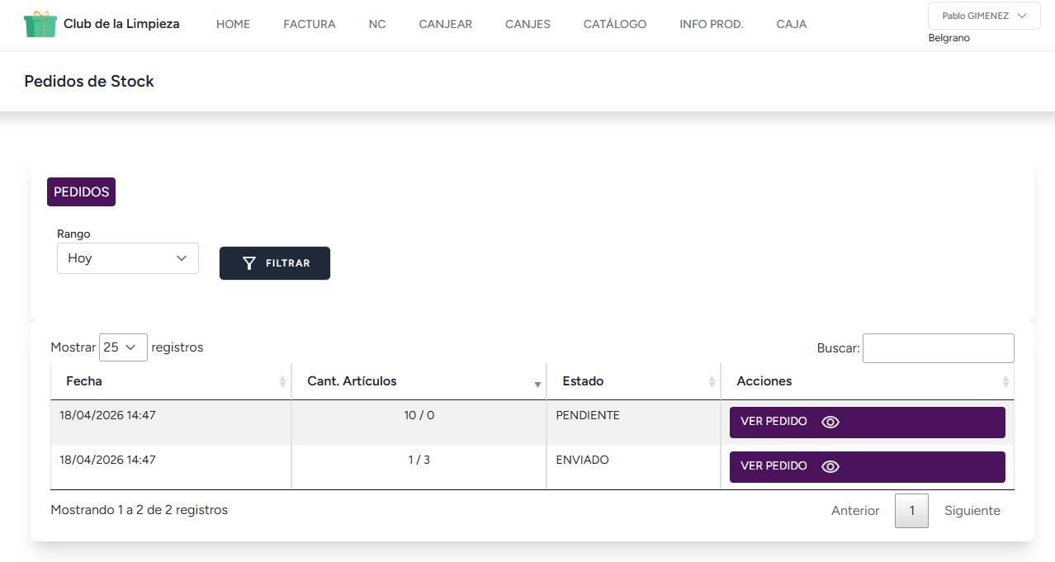Viewport: 1055px width, 562px height.
Task: Sort by Acciones column arrows
Action: [1005, 382]
